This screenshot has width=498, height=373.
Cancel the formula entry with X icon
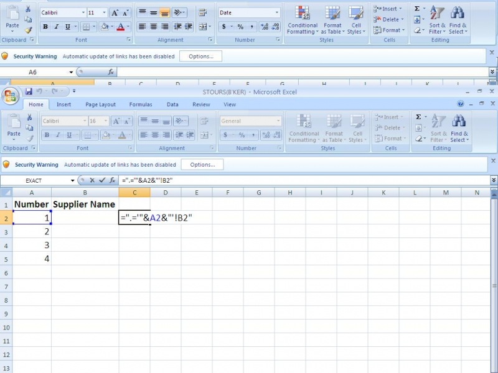92,180
